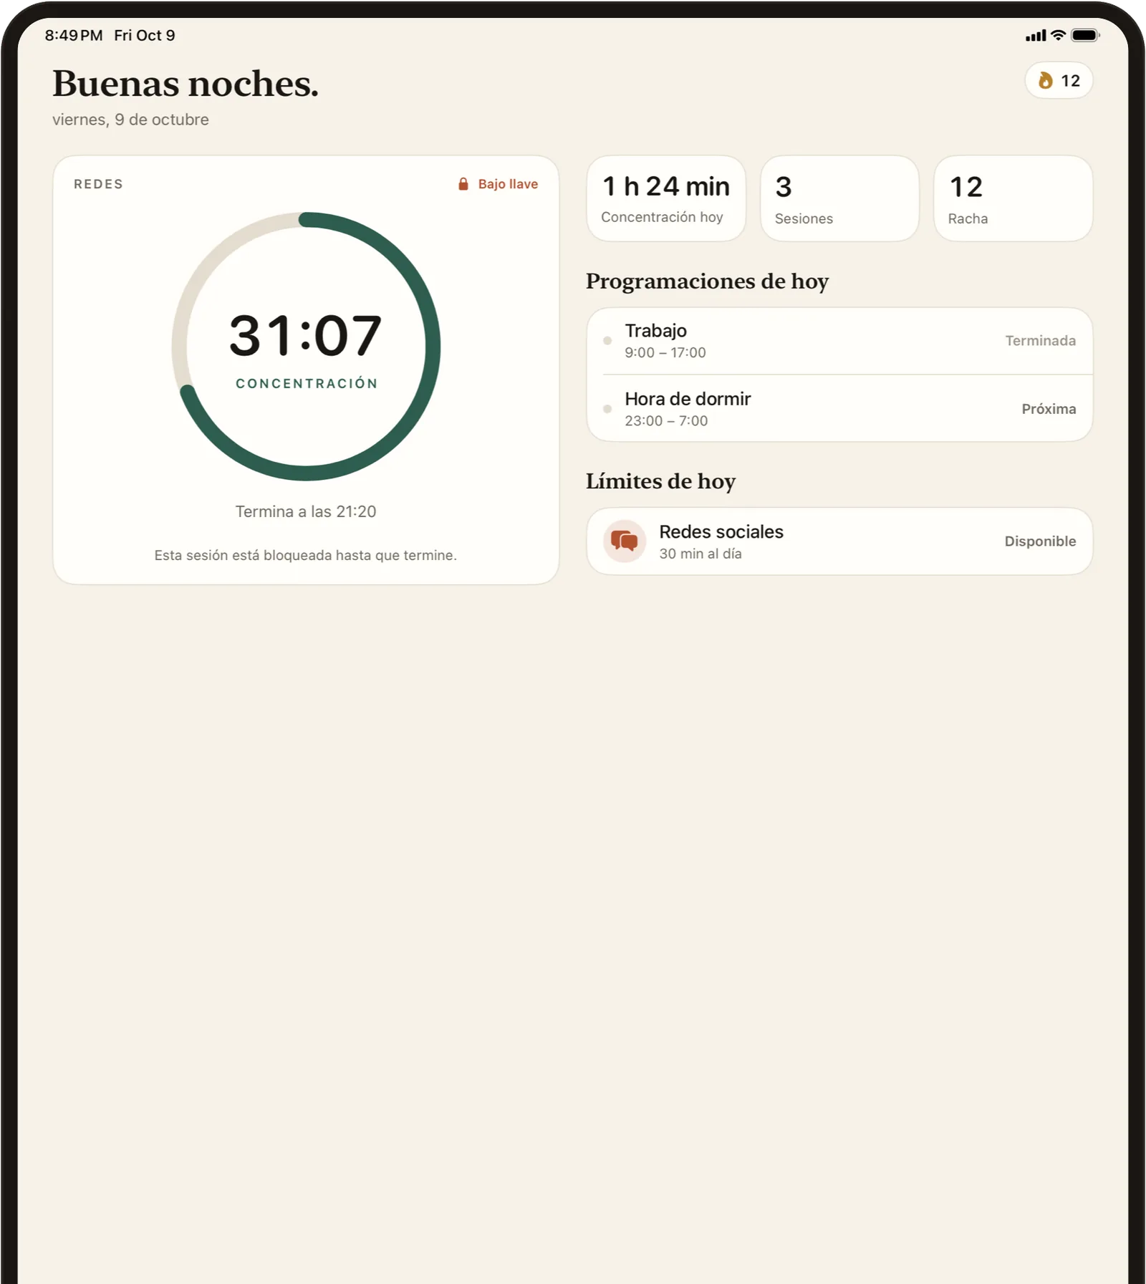
Task: Select the Hora de dormir schedule row
Action: (x=839, y=409)
